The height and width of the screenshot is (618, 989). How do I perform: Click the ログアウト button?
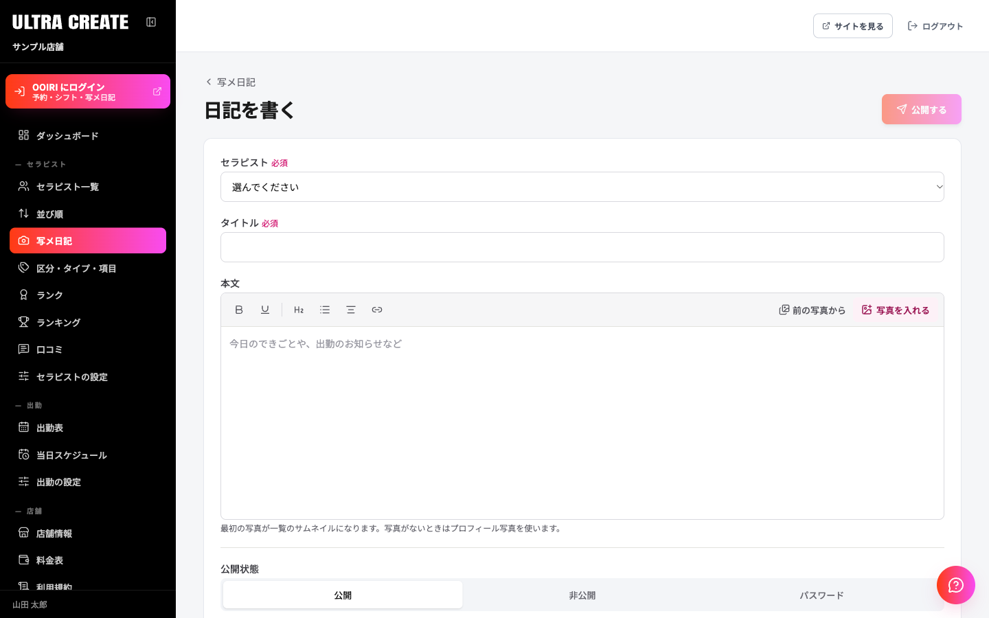pos(935,26)
